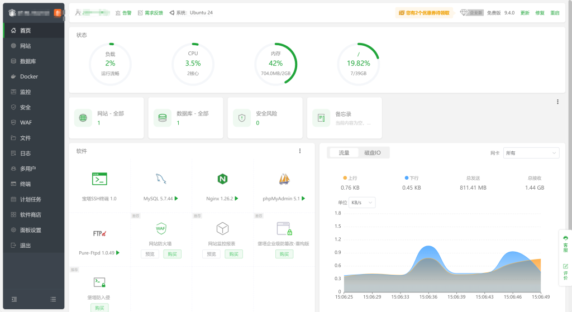The height and width of the screenshot is (312, 572).
Task: Click 堡塔企业级防篡改 icon
Action: pyautogui.click(x=284, y=228)
